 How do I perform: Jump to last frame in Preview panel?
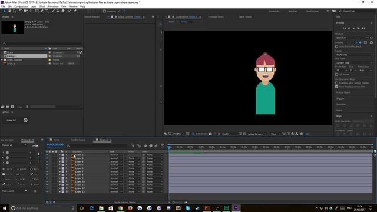363,28
